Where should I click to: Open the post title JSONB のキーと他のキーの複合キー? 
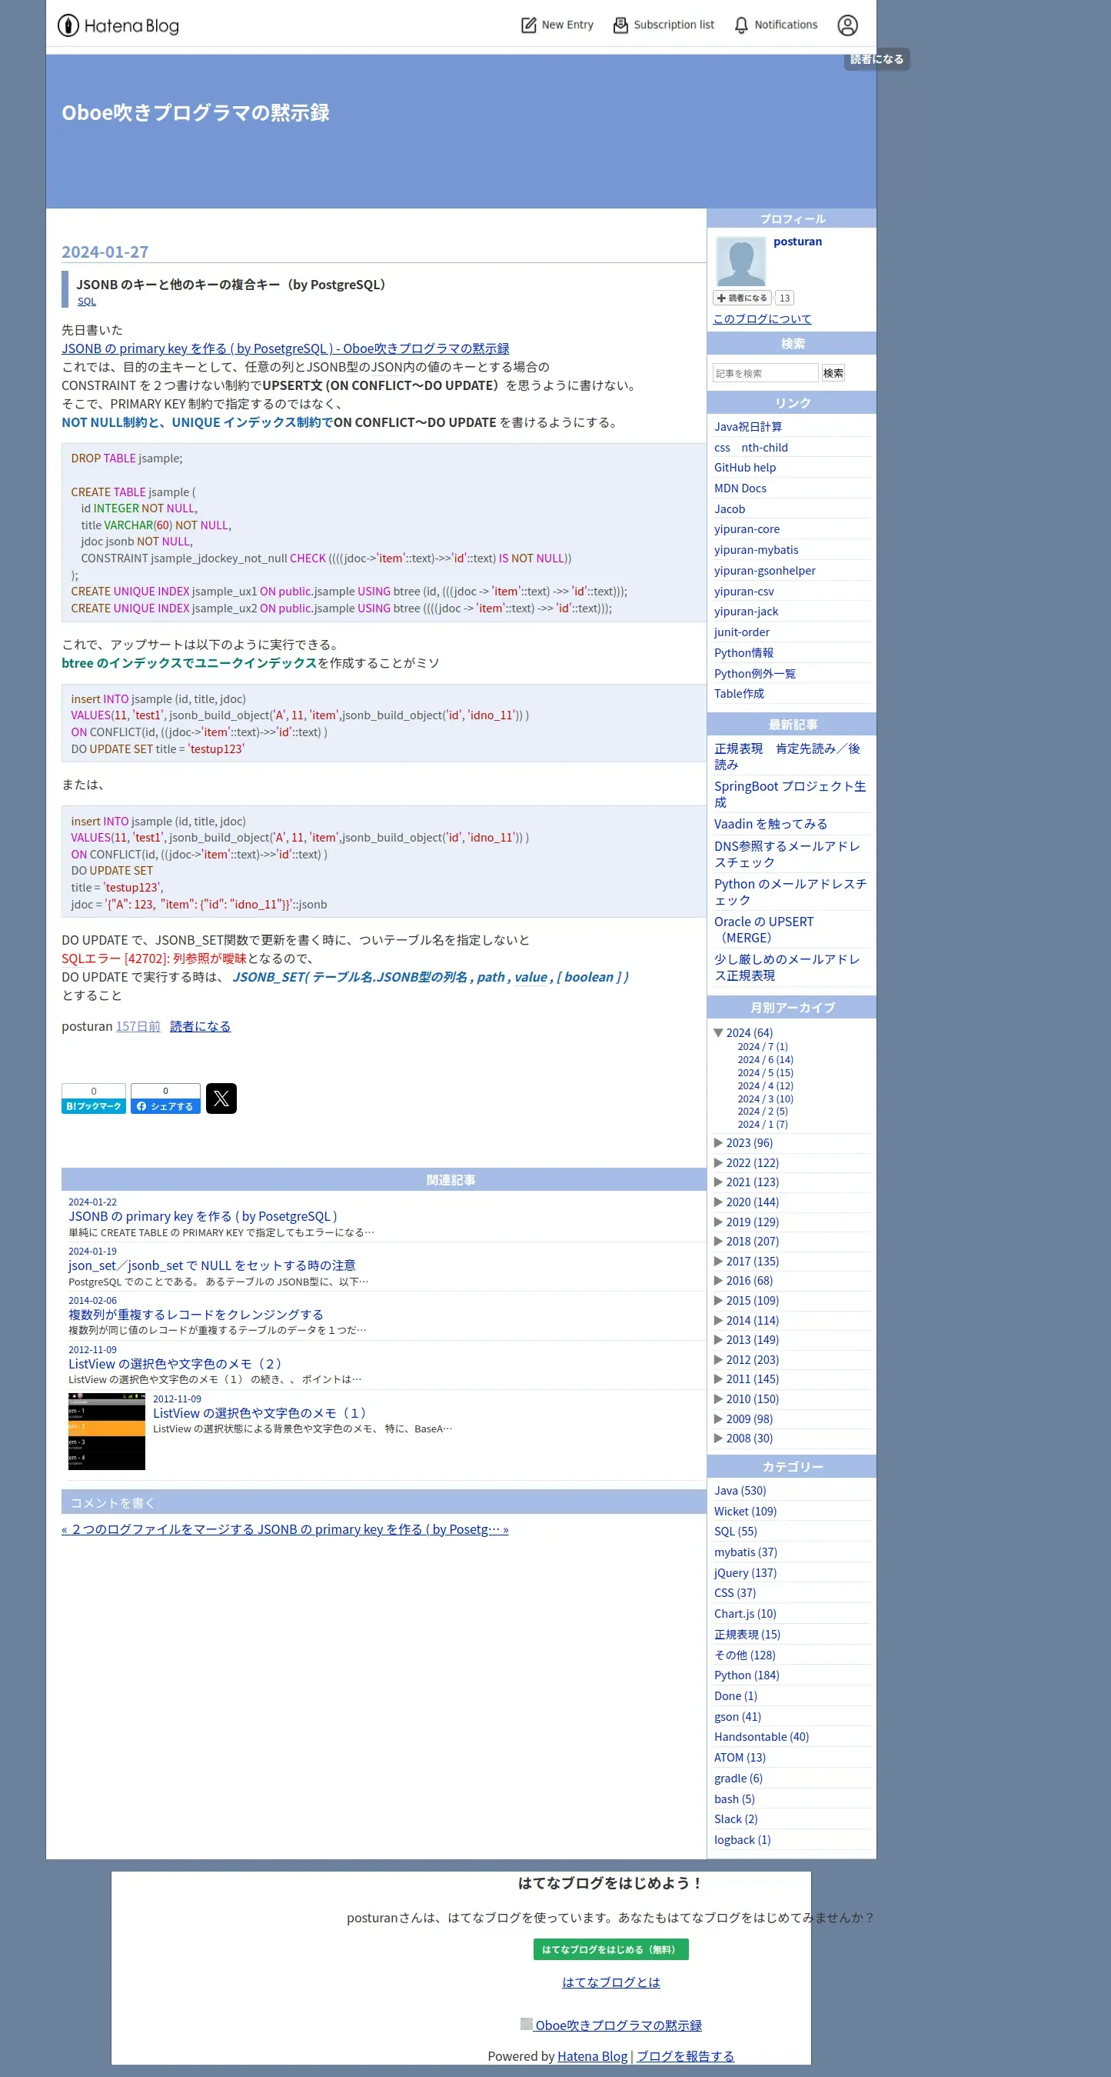point(231,284)
